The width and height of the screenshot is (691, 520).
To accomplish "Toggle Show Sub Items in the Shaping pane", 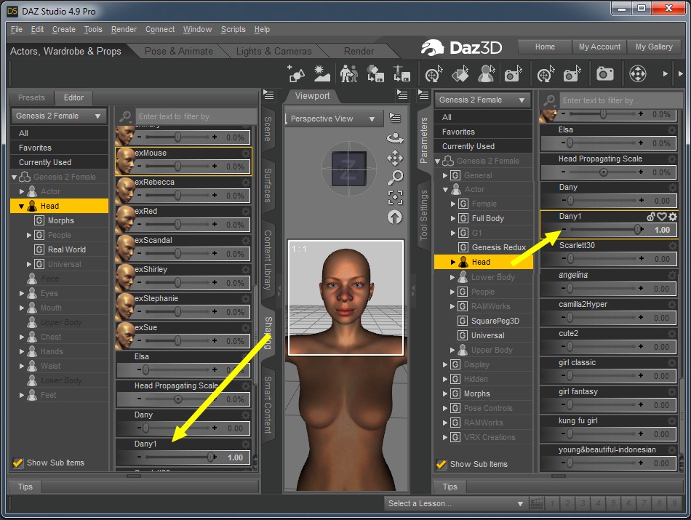I will [18, 463].
